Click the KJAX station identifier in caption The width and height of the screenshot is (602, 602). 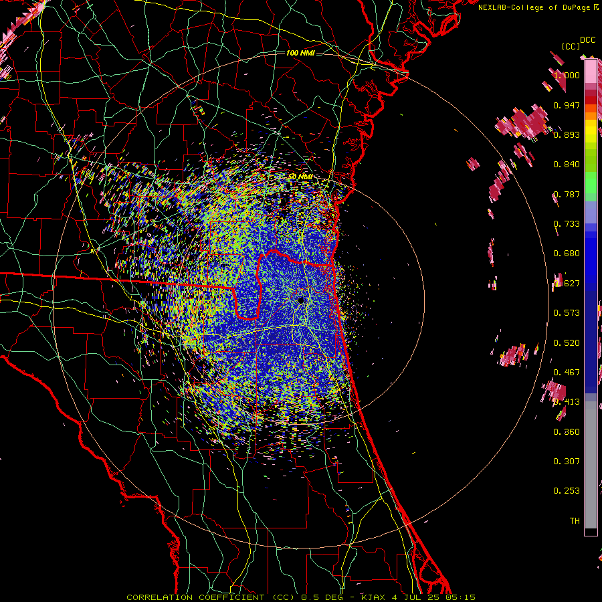pyautogui.click(x=375, y=597)
